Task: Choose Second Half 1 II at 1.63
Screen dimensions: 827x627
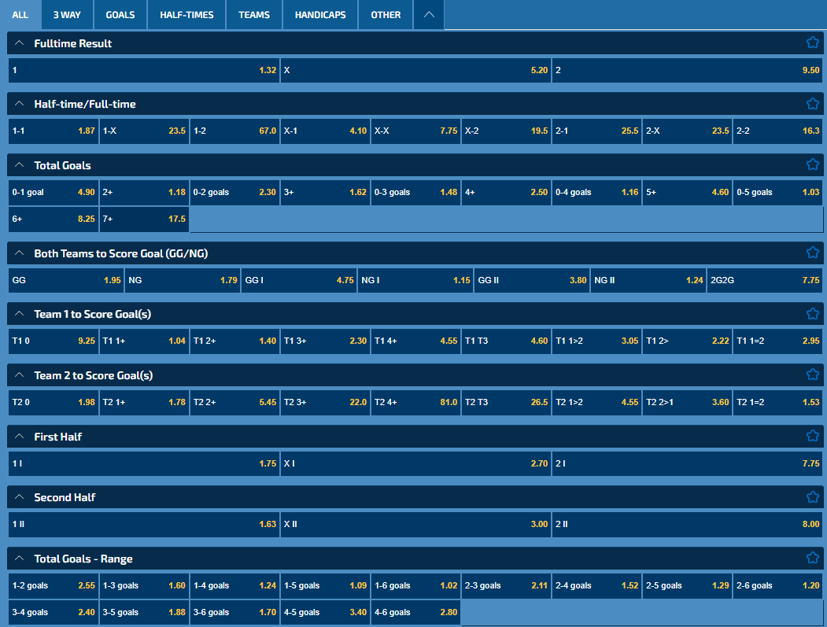Action: tap(144, 524)
